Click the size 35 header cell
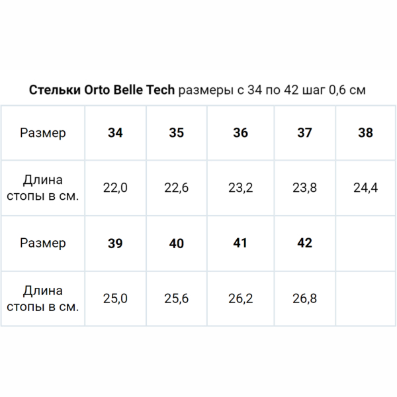Image resolution: width=397 pixels, height=397 pixels. tap(177, 133)
